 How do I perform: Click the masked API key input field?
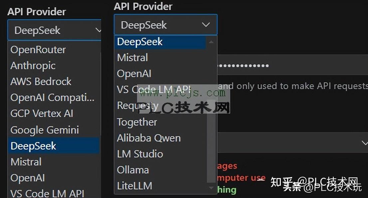pyautogui.click(x=292, y=65)
